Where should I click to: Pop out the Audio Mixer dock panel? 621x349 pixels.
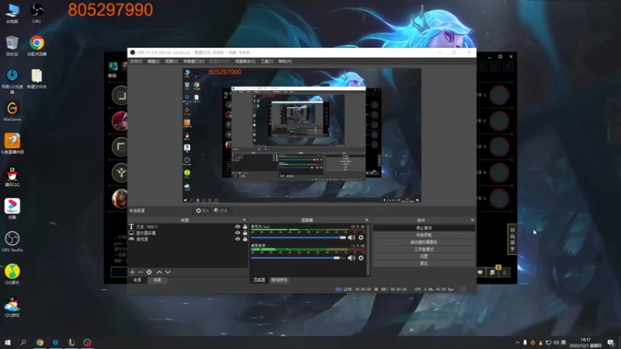pos(366,220)
